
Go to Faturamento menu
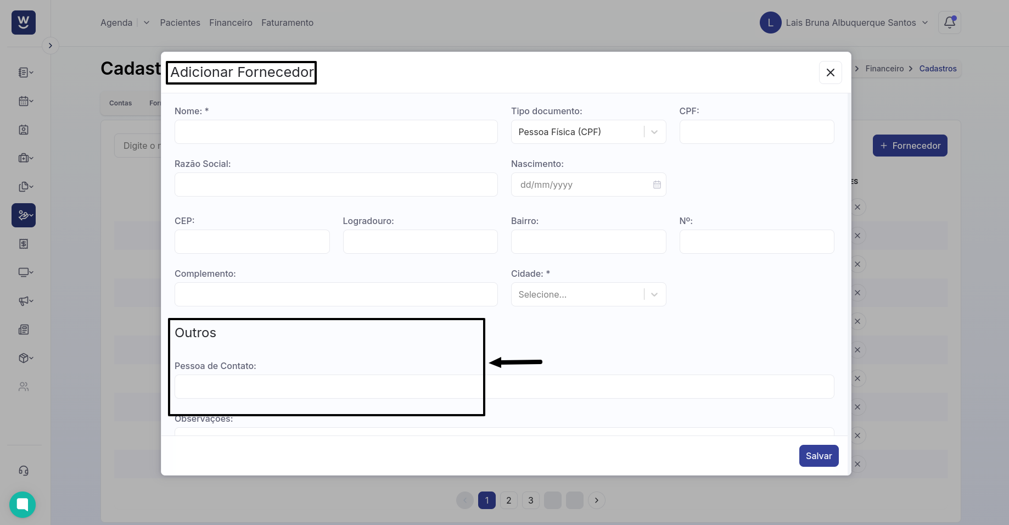click(x=287, y=23)
